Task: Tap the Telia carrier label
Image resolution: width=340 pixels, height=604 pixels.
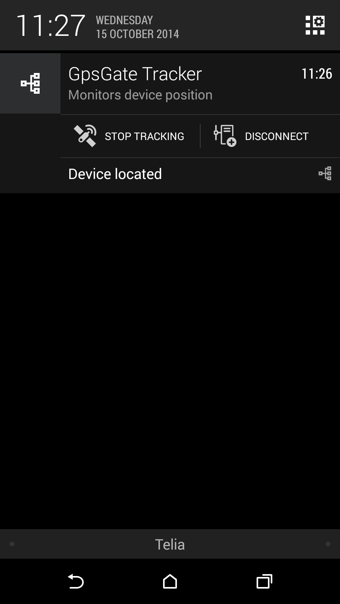Action: click(170, 544)
